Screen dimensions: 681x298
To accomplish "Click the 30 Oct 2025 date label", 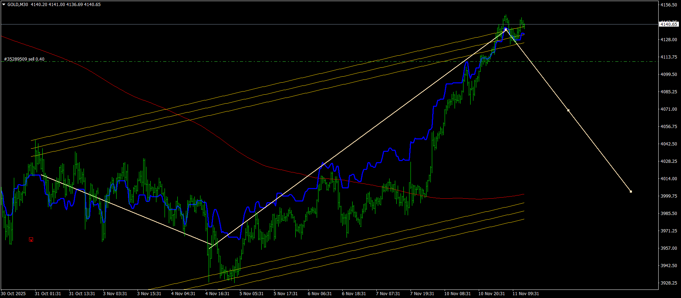I will click(14, 294).
